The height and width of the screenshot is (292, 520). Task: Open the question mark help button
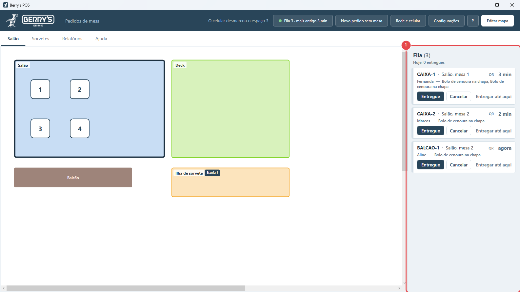tap(473, 21)
